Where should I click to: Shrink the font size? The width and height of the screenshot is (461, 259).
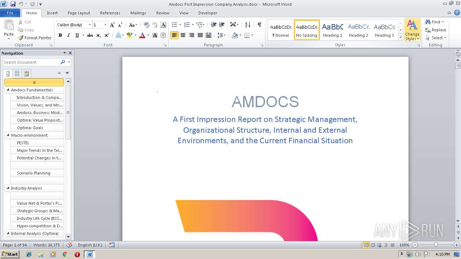120,25
